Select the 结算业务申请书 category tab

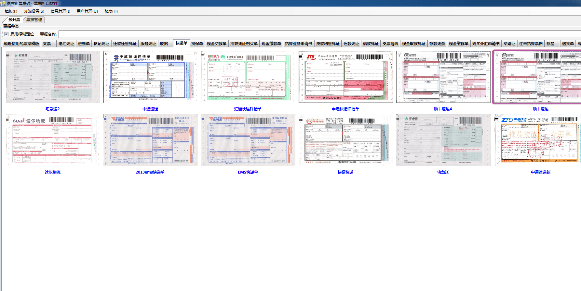click(298, 44)
